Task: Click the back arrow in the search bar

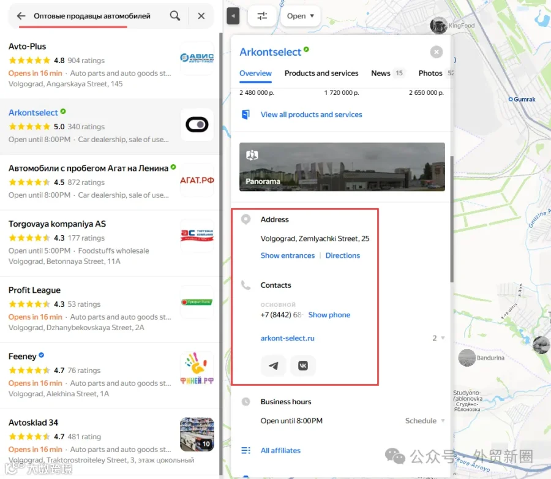Action: (x=21, y=16)
